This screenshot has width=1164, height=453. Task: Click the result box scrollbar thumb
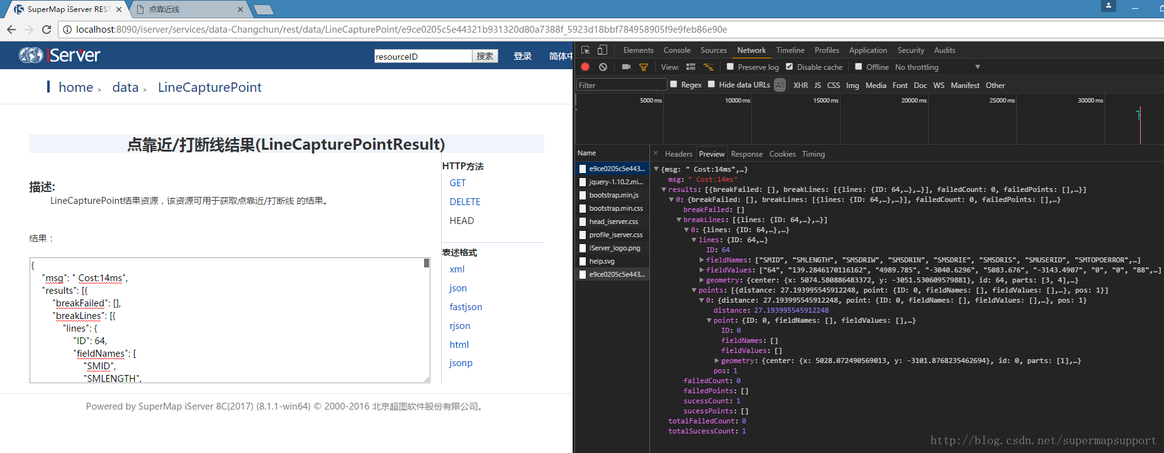tap(427, 263)
